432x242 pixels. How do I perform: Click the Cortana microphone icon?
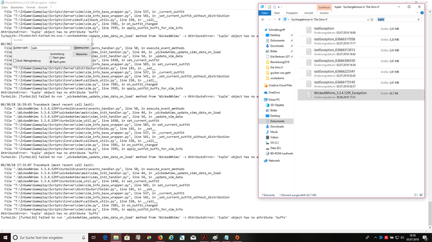pyautogui.click(x=84, y=237)
